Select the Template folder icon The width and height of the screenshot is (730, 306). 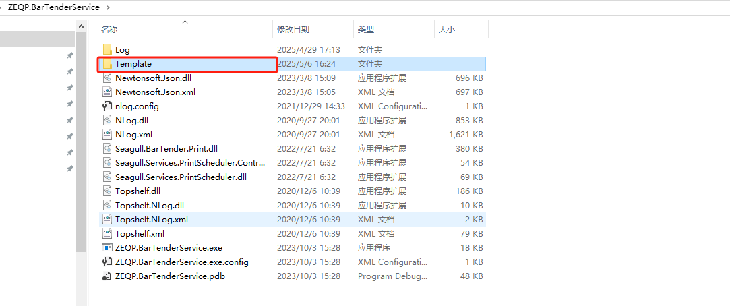(107, 64)
